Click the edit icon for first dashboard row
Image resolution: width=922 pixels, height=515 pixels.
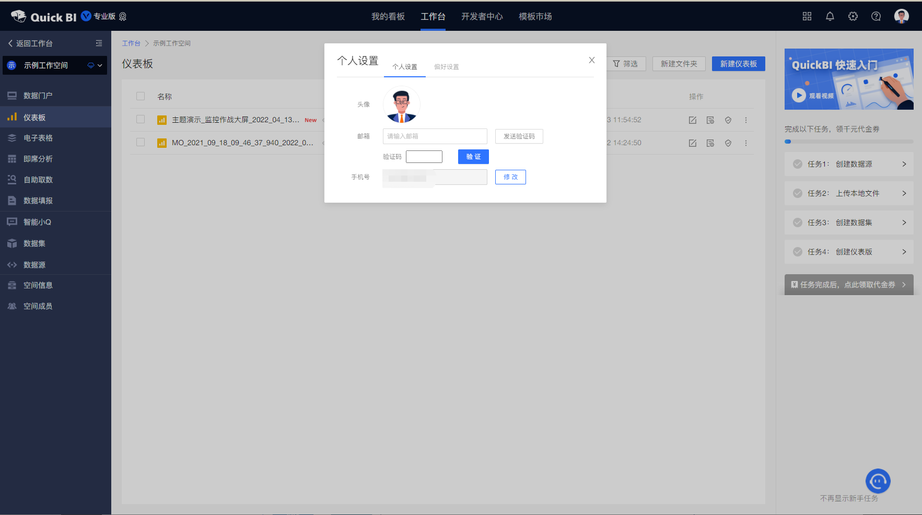click(692, 120)
